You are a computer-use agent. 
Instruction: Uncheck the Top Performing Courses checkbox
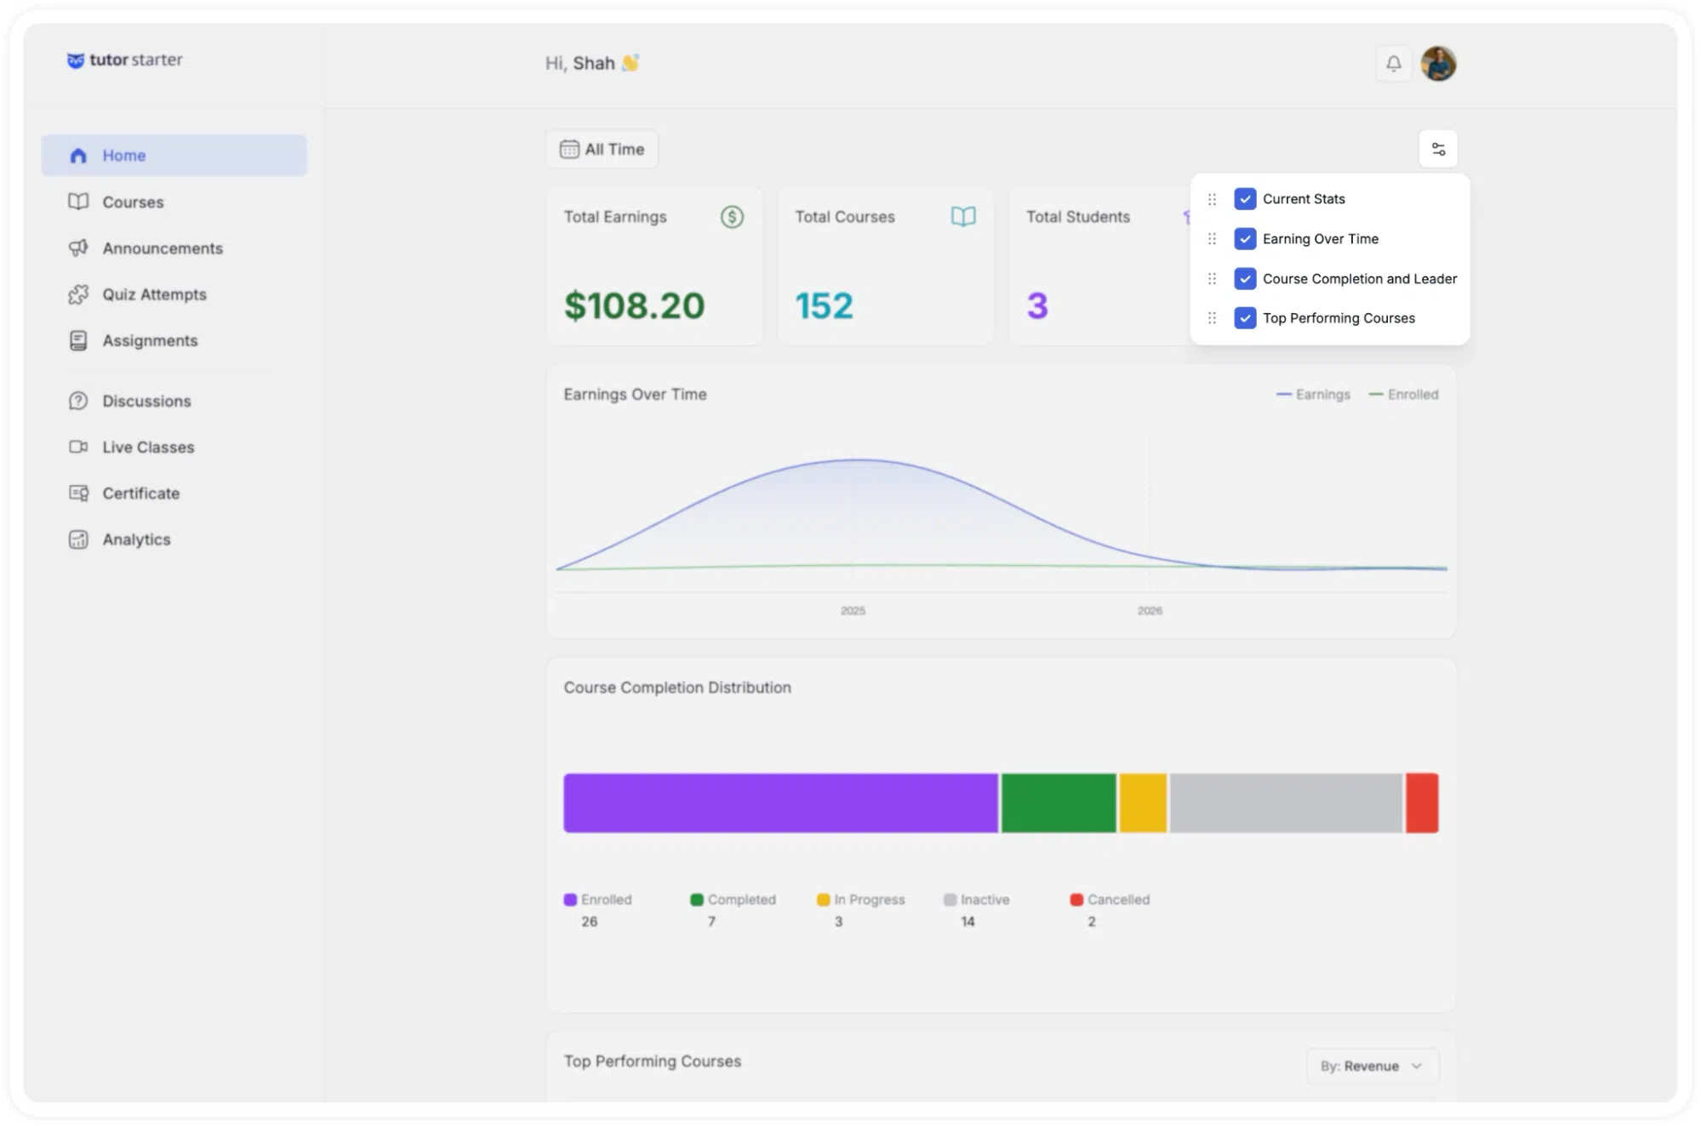click(1245, 318)
